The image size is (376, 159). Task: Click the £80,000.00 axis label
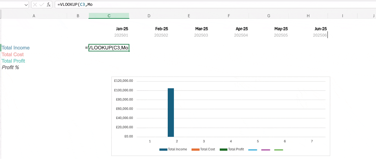[125, 99]
